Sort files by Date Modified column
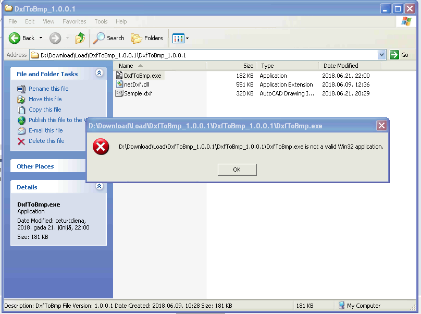The width and height of the screenshot is (421, 314). pyautogui.click(x=350, y=66)
